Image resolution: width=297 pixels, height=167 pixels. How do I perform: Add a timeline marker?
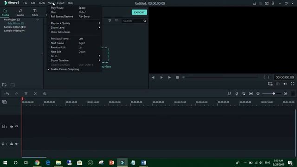pyautogui.click(x=229, y=94)
